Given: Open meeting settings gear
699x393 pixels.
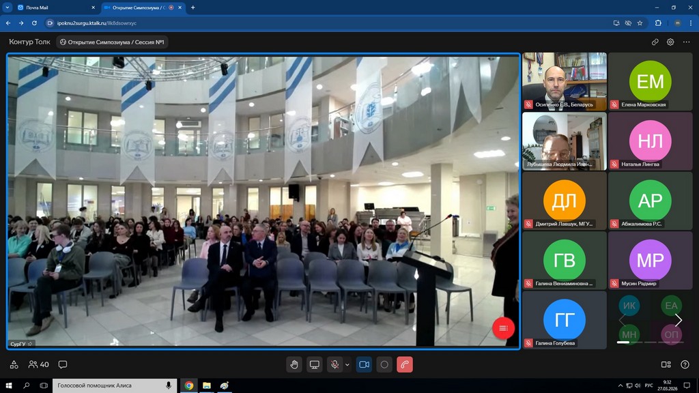Looking at the screenshot, I should click(x=670, y=42).
